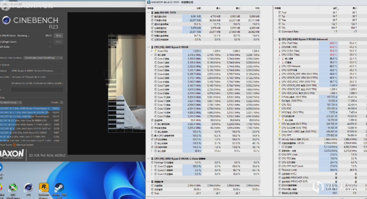
Task: Select the Intel Xeon W-3265M 24243 ranking row
Action: [30, 113]
